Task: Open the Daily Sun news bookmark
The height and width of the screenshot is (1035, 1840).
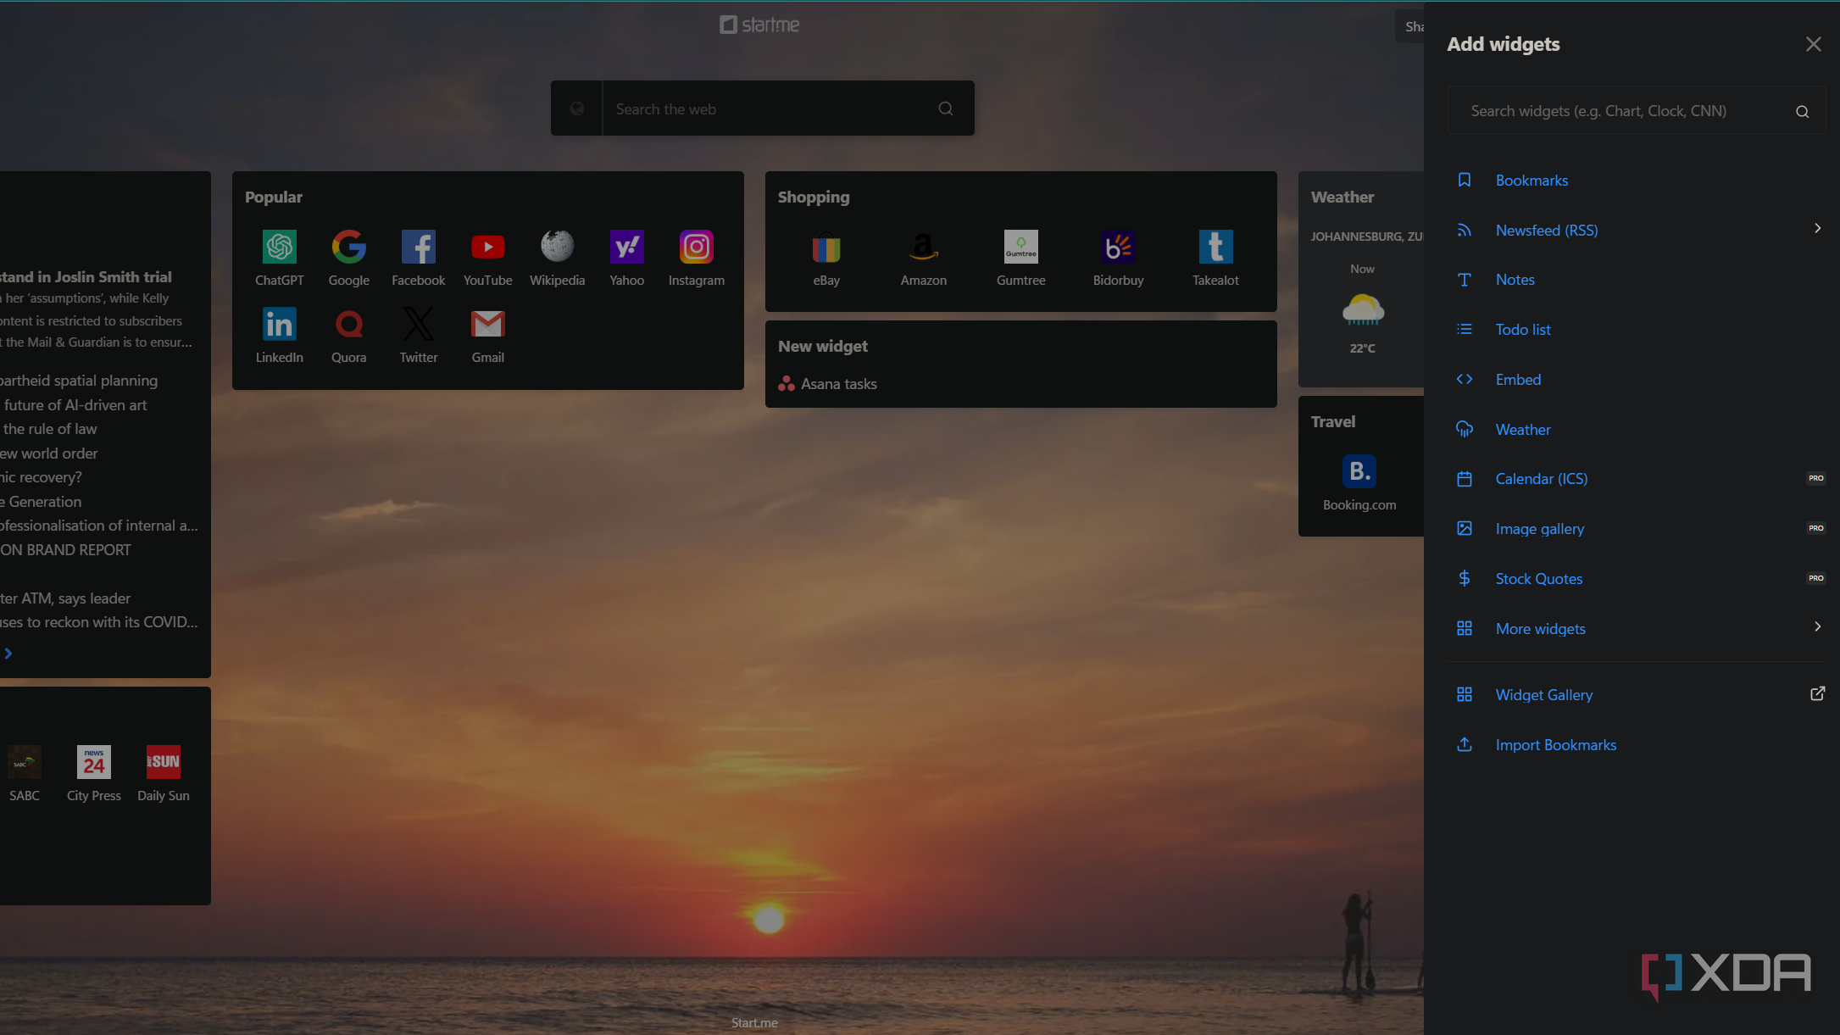Action: 164,762
